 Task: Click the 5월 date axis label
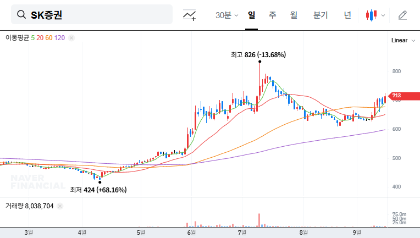(141, 233)
